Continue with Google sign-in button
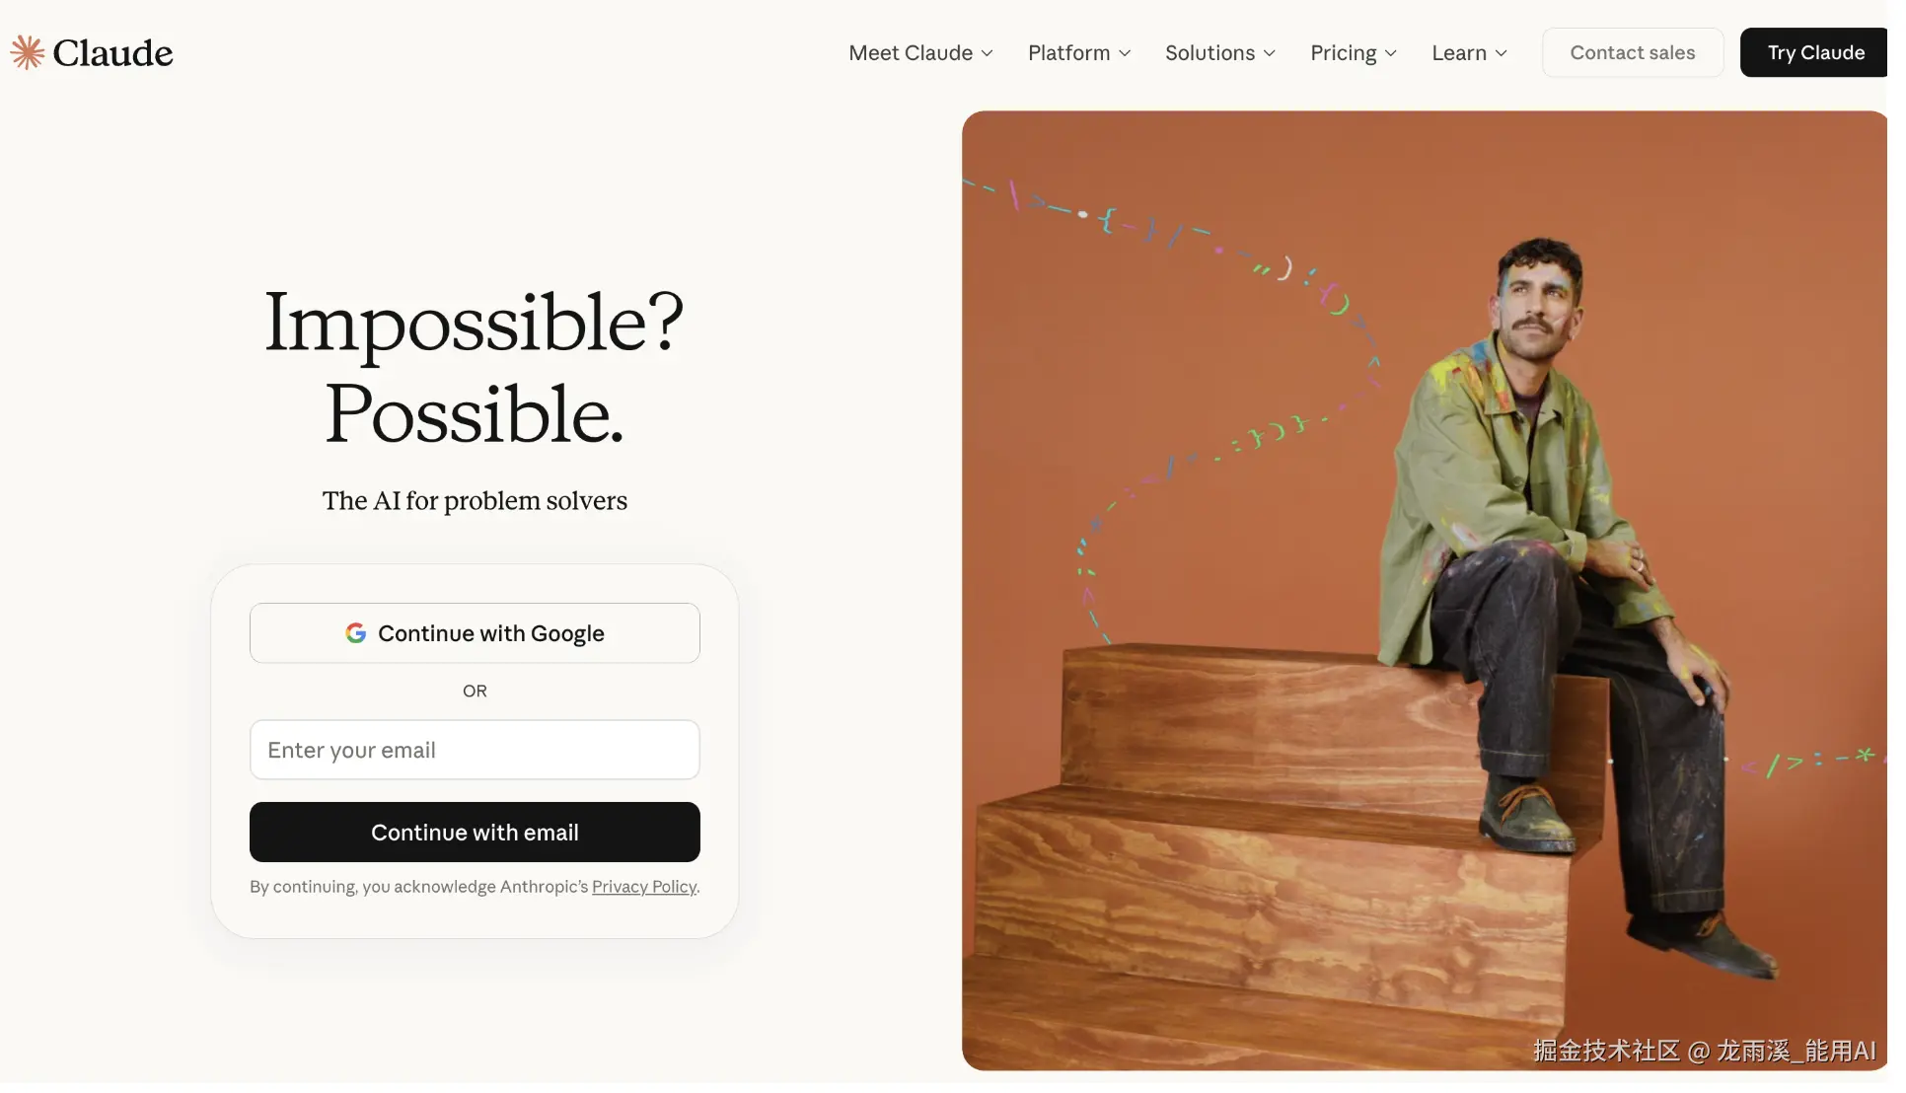Image resolution: width=1906 pixels, height=1093 pixels. pos(475,633)
